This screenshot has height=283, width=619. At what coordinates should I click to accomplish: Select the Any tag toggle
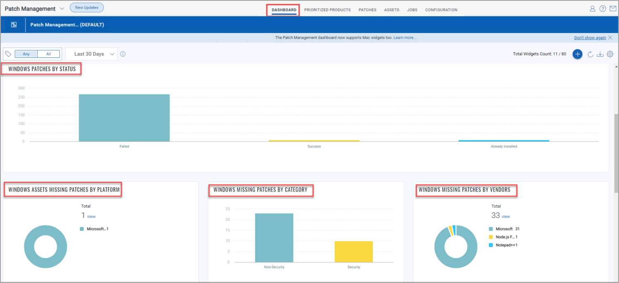coord(26,54)
